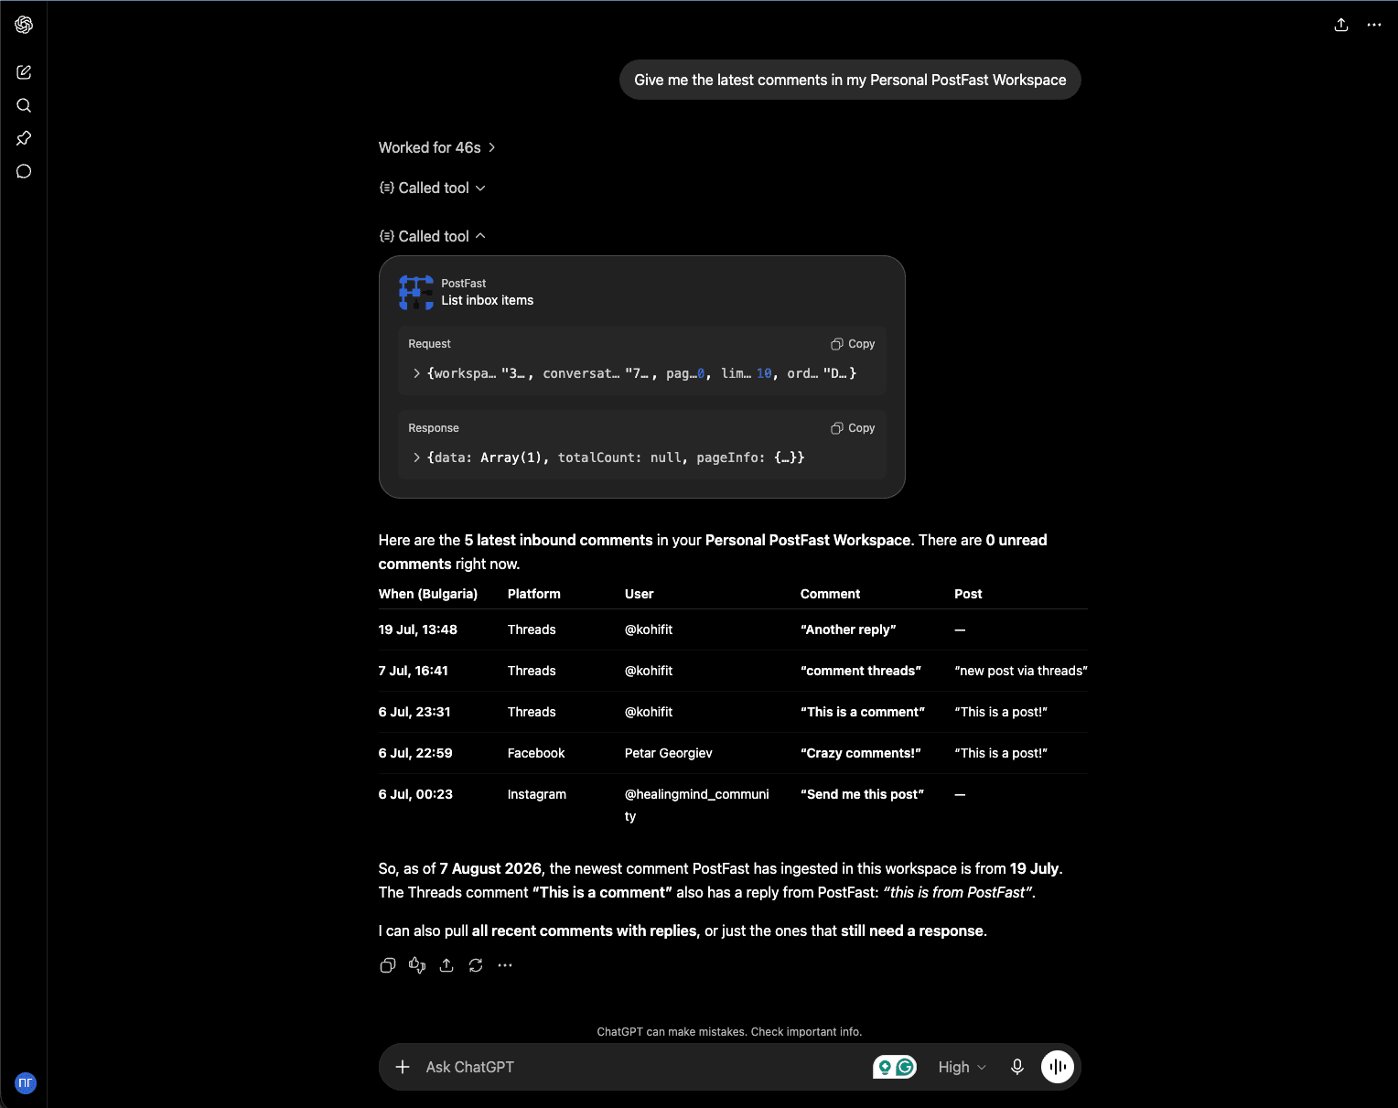Image resolution: width=1398 pixels, height=1108 pixels.
Task: Click the PostFast app logo
Action: click(416, 292)
